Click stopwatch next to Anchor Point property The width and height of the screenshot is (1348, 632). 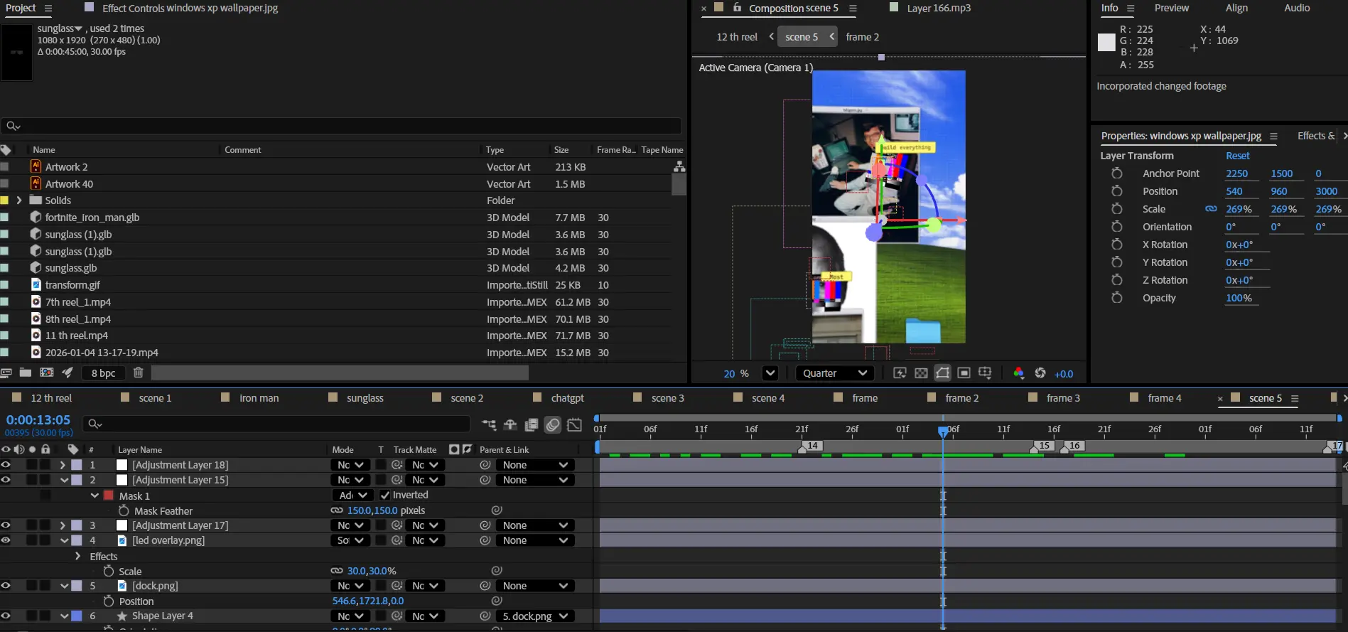pos(1116,173)
